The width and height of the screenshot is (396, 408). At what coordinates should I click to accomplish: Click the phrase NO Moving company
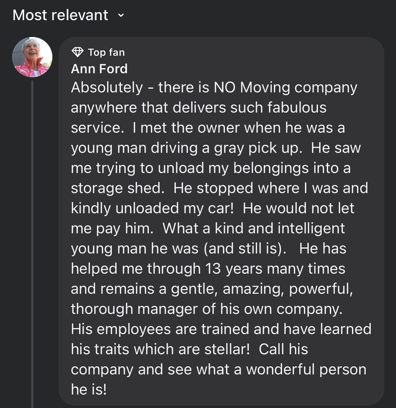(x=285, y=87)
